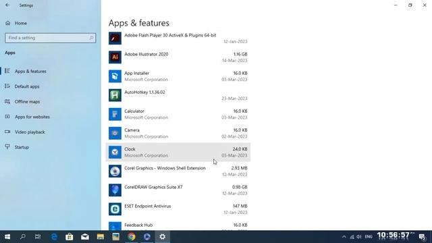Launch Google Chrome from taskbar
Screen dimensions: 432x243
click(x=132, y=237)
